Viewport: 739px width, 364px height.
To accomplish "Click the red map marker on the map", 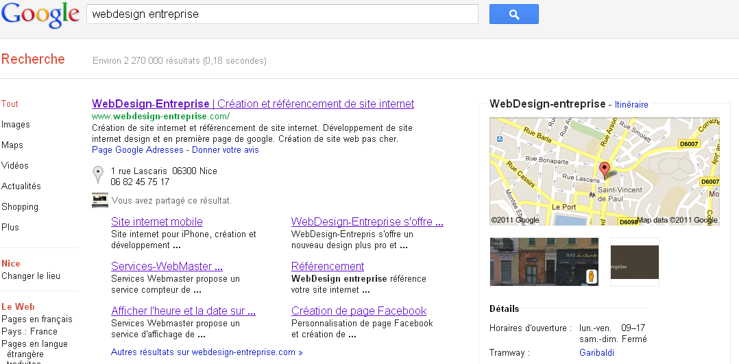I will [x=604, y=170].
